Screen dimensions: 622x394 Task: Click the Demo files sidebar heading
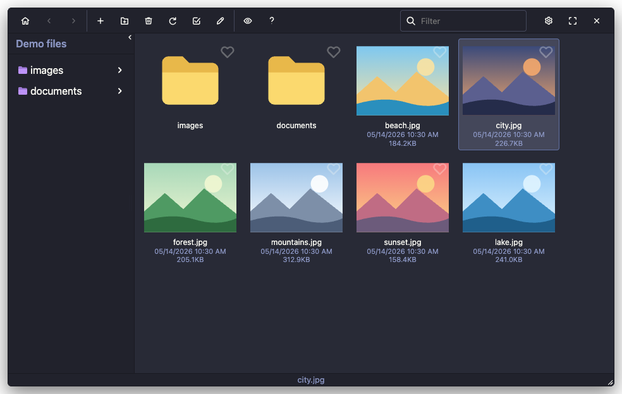(41, 44)
